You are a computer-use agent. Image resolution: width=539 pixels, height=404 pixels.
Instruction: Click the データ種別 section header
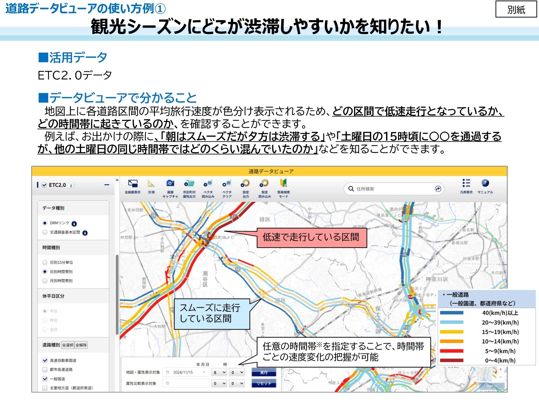tap(73, 208)
